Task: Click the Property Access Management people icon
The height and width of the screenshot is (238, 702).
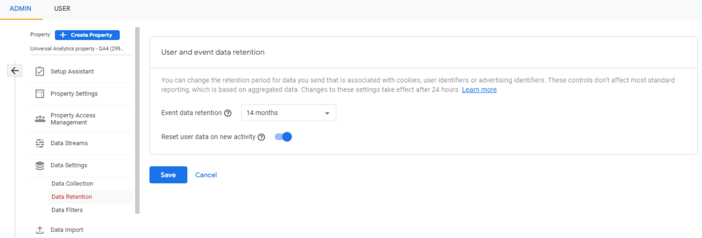Action: [40, 119]
